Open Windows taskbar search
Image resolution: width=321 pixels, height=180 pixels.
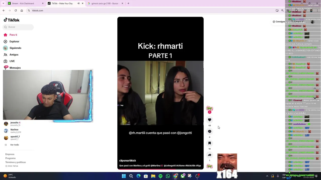coord(131,176)
